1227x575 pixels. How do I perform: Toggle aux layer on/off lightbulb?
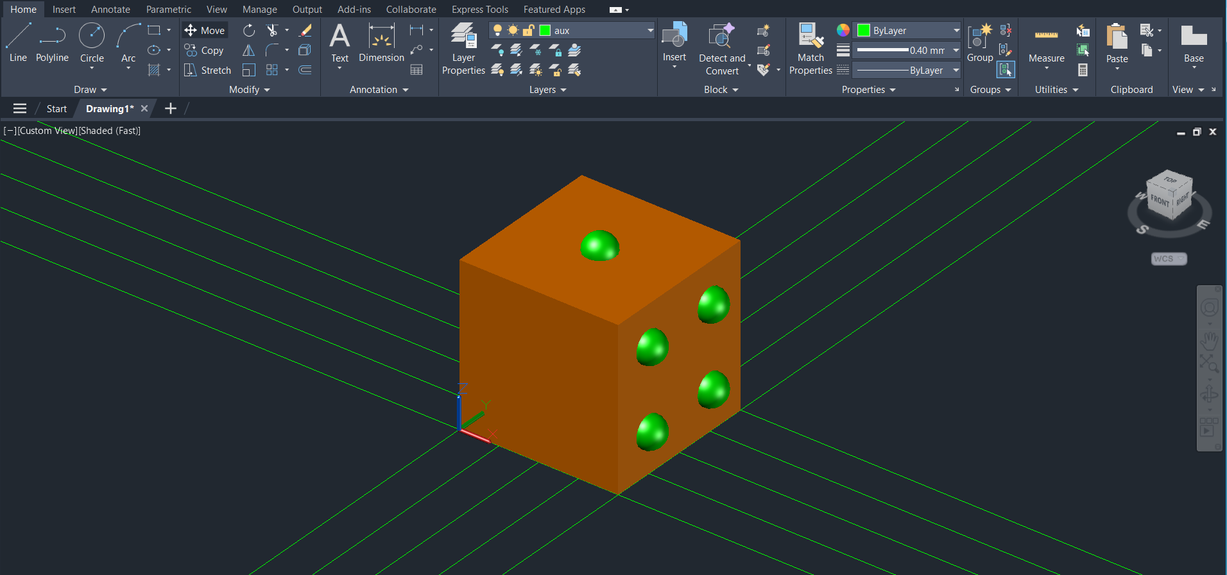click(497, 30)
